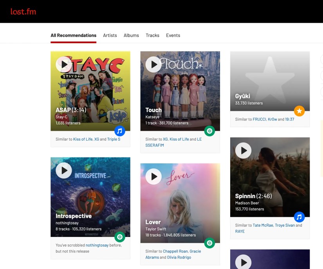This screenshot has height=269, width=323.
Task: Open the Katseye artist link
Action: [x=152, y=117]
